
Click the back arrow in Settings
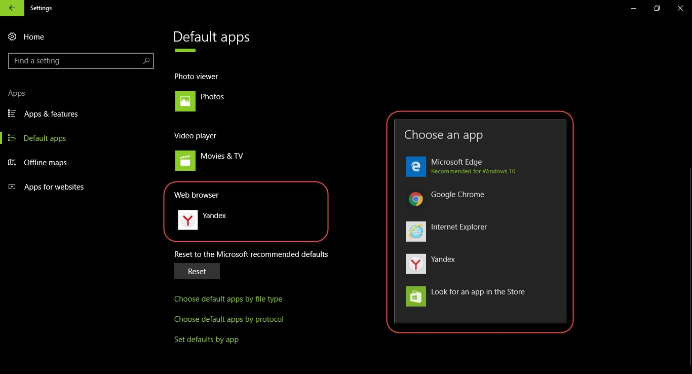pos(12,8)
